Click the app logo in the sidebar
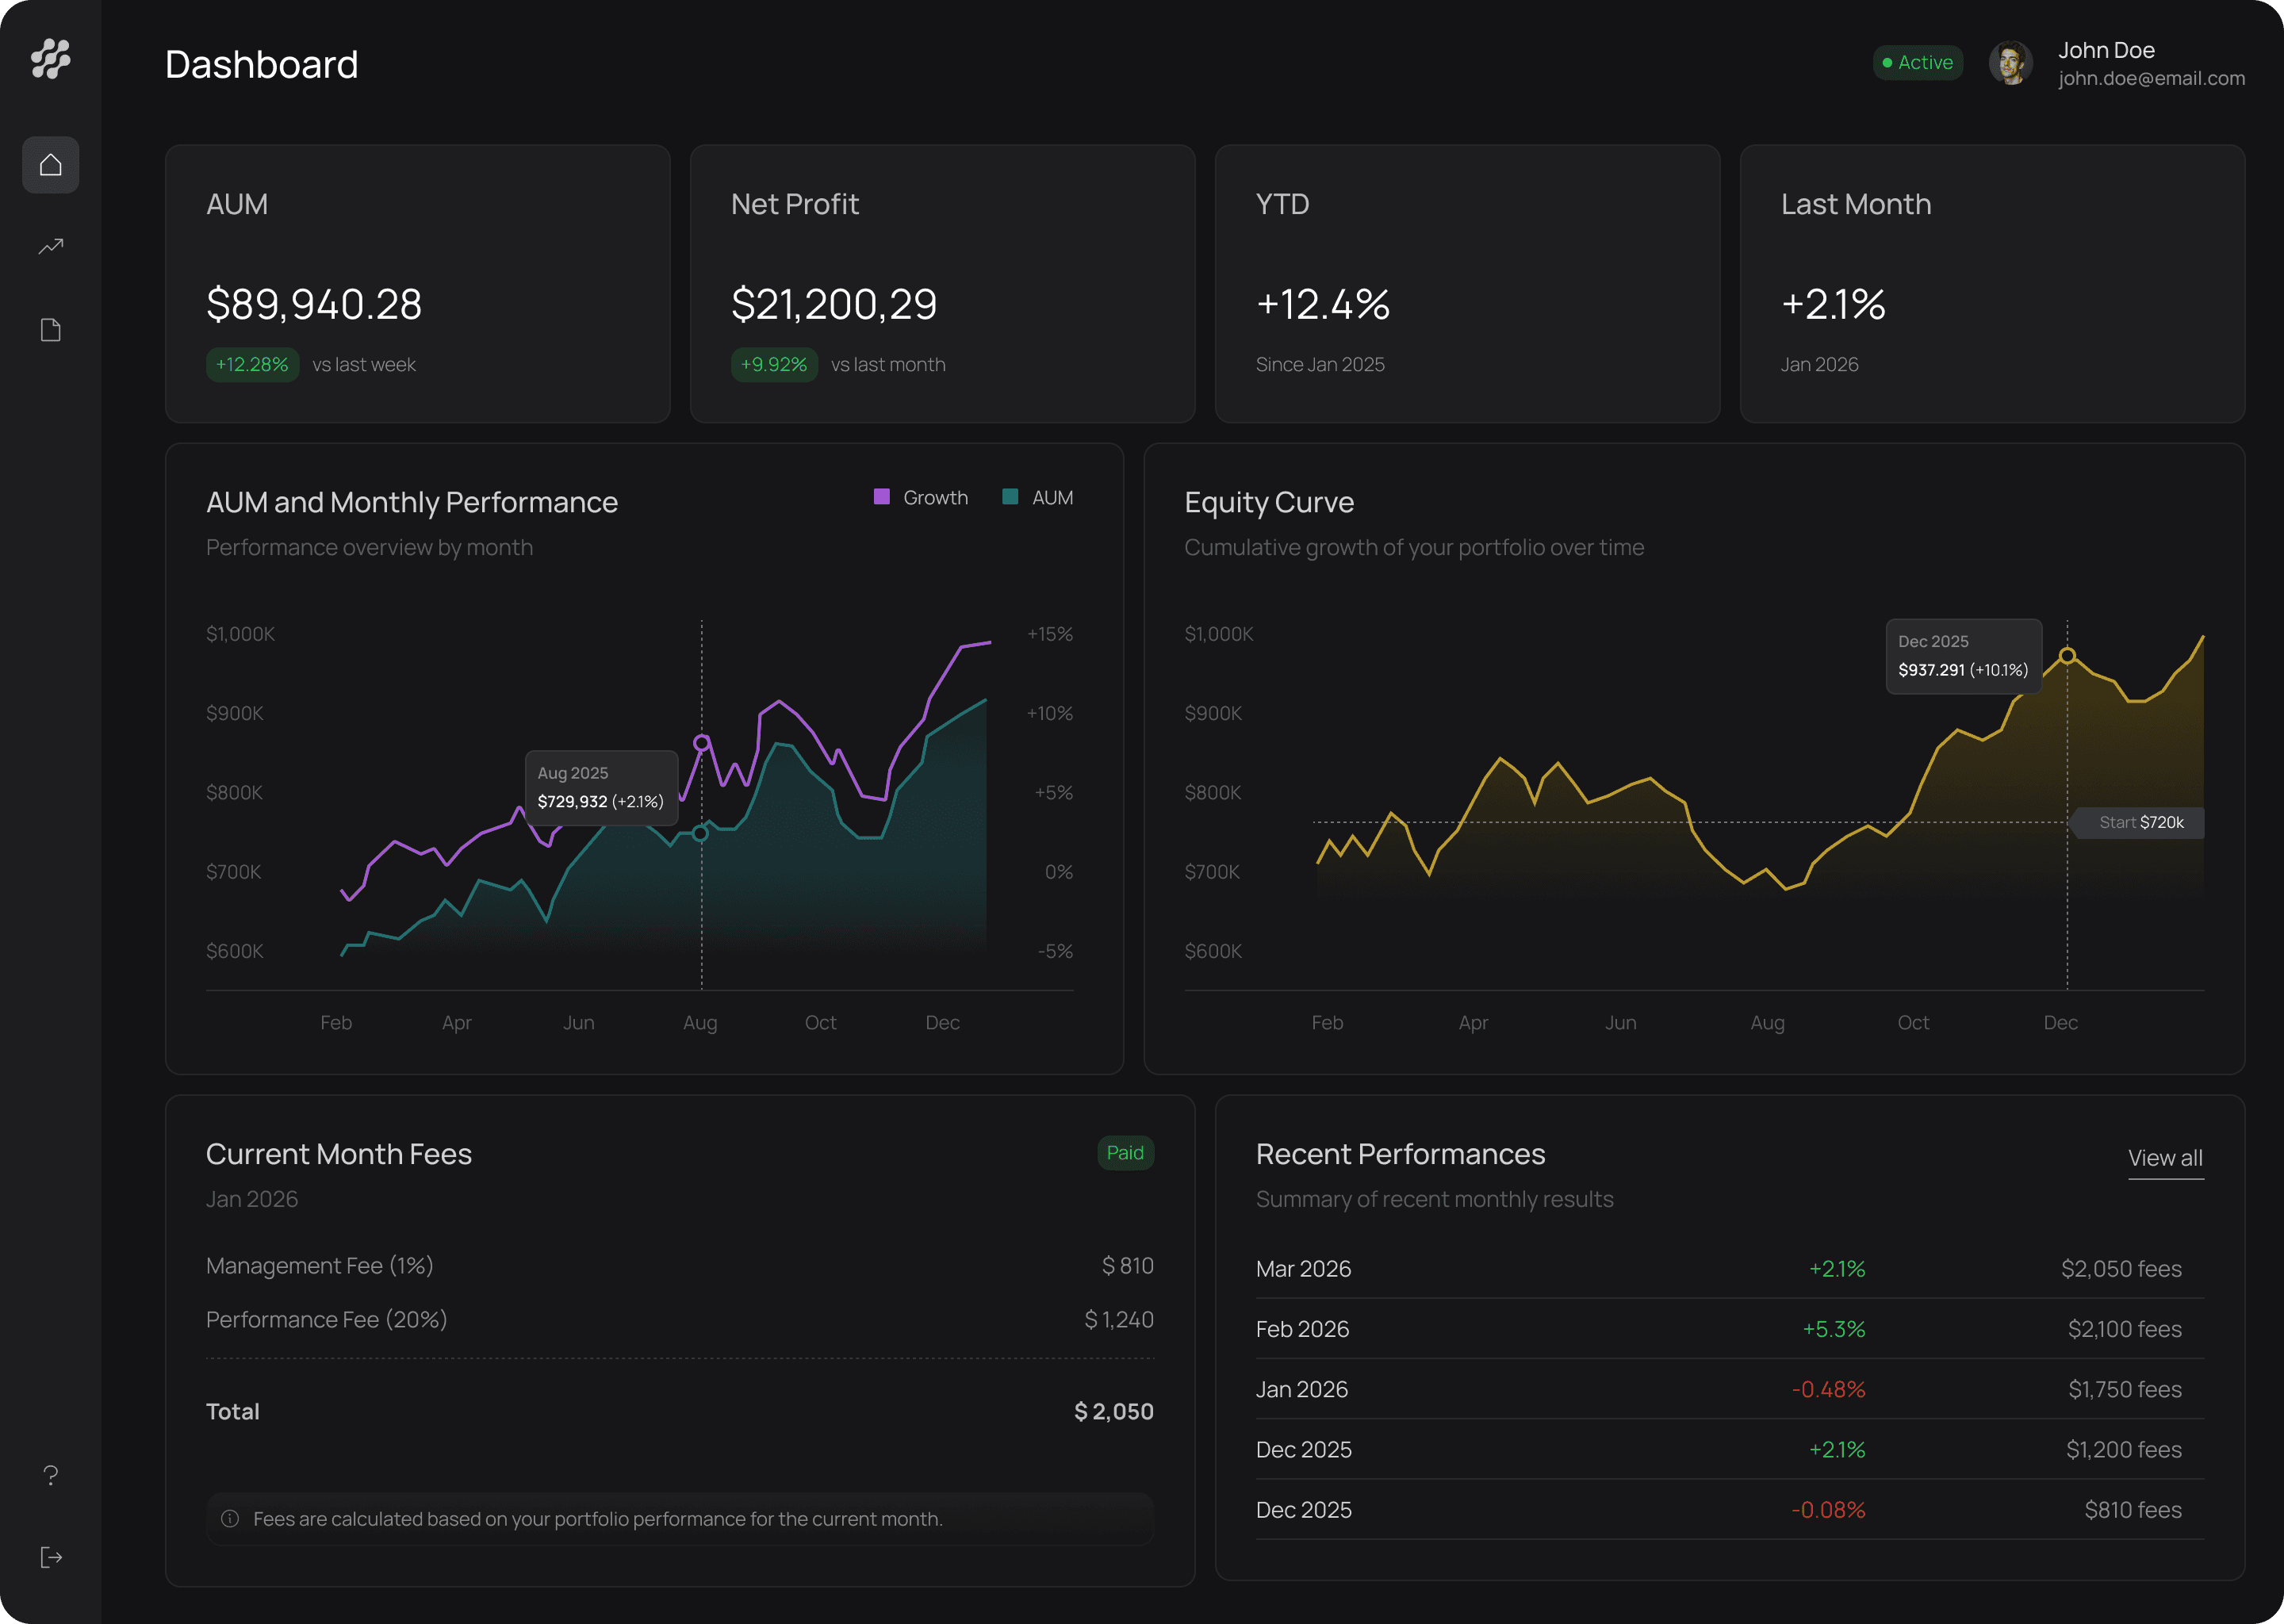 [50, 59]
